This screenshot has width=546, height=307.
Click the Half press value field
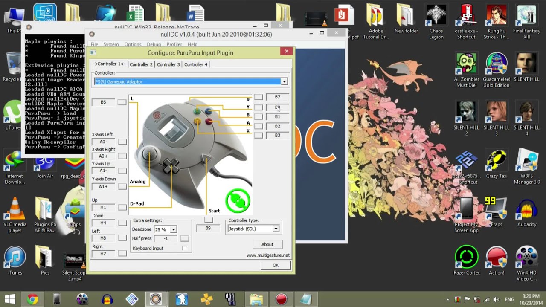coord(166,239)
